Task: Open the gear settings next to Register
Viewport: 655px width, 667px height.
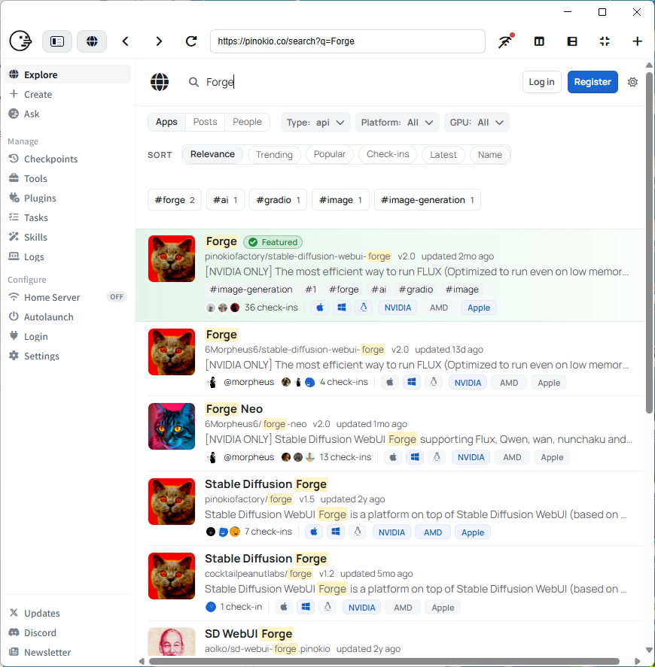Action: pyautogui.click(x=632, y=82)
